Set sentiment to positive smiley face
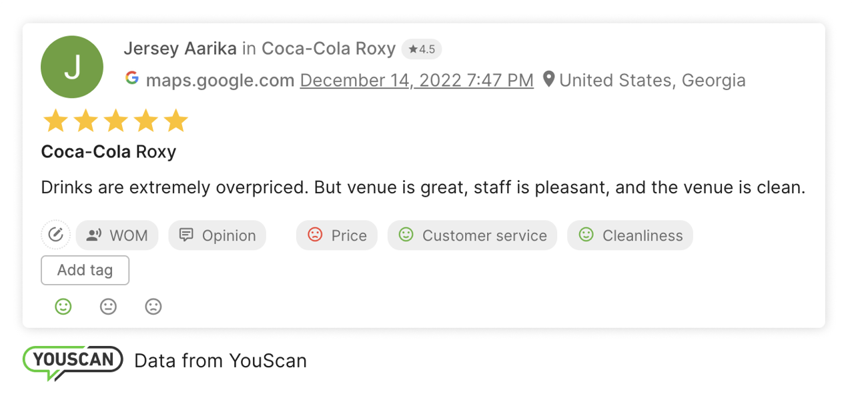Screen dimensions: 854x396 point(63,307)
